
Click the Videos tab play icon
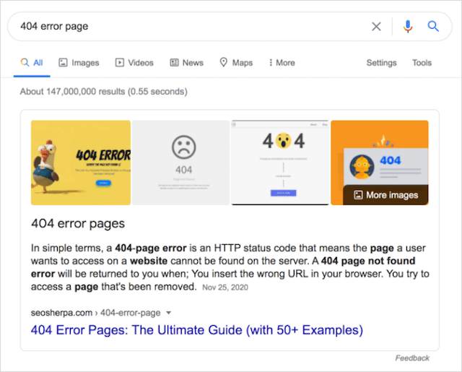coord(120,63)
